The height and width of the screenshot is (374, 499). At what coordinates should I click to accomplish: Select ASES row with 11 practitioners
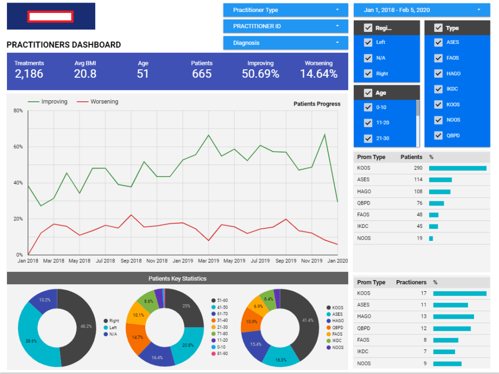click(x=422, y=305)
